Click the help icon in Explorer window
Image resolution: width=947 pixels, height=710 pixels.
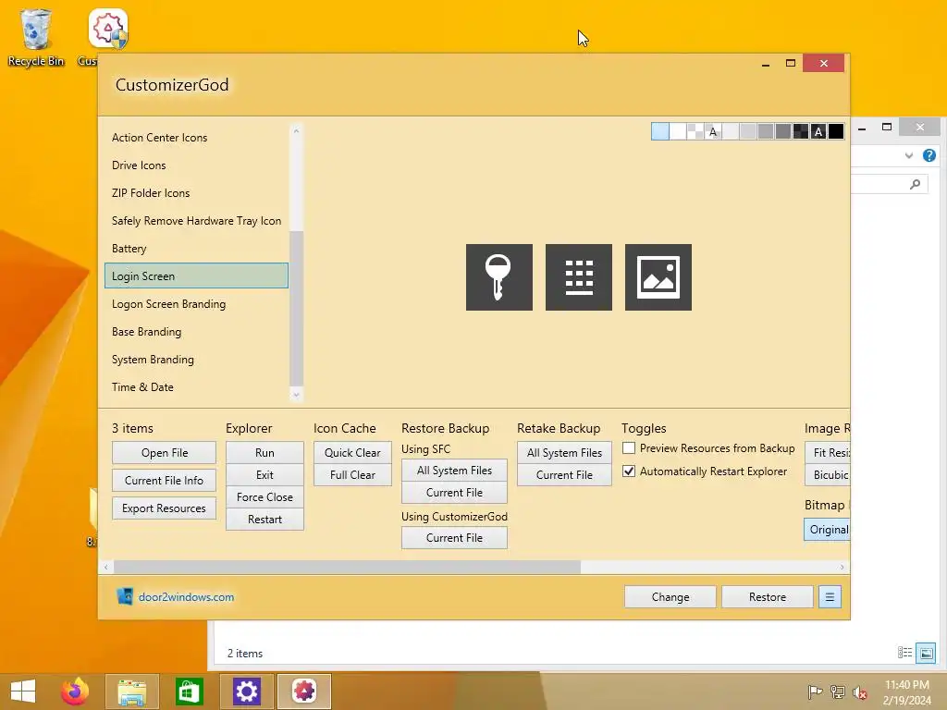click(929, 155)
